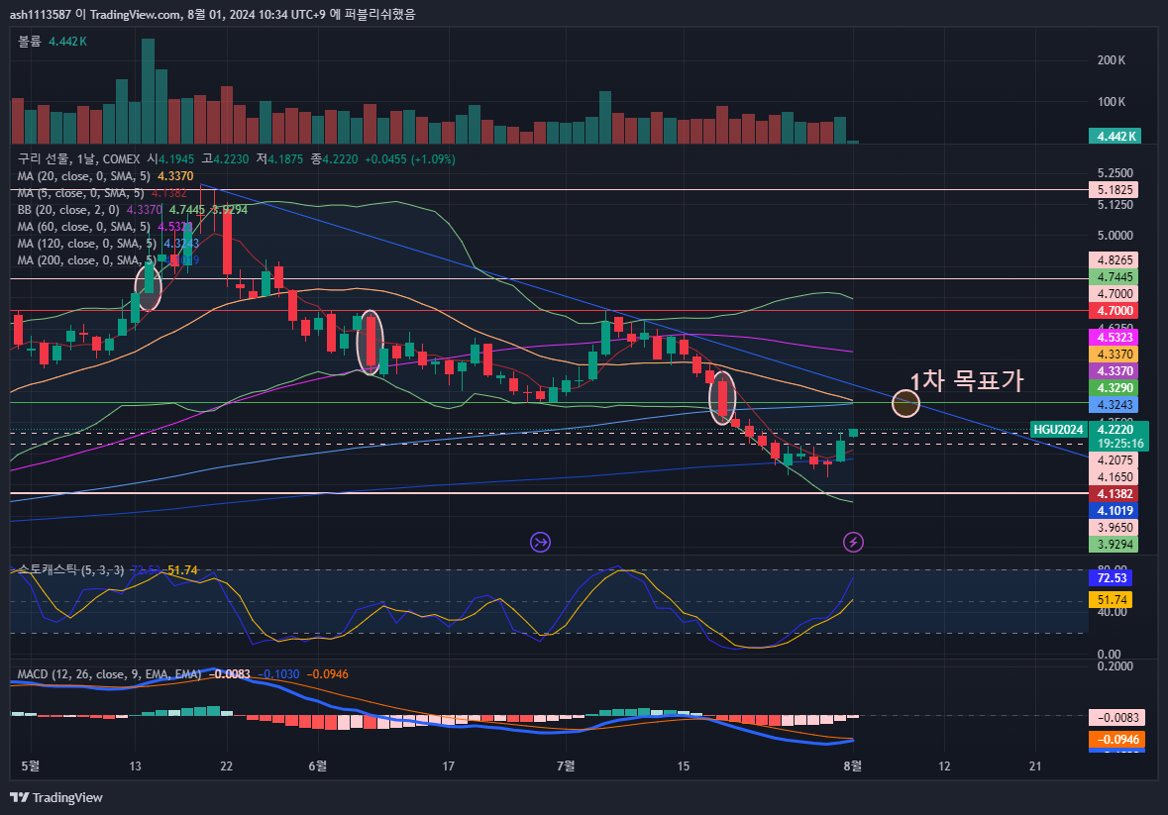Click the target circle marker by 1차 목표가
This screenshot has width=1168, height=815.
[x=905, y=403]
